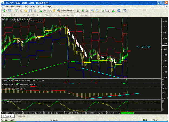Switch to line chart mode
Viewport: 169px width, 122px height.
point(87,11)
